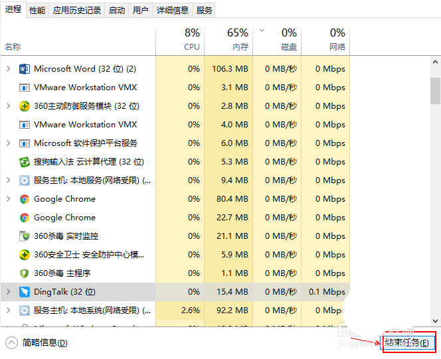Sort by the 内存 column header
This screenshot has height=359, width=441.
[x=228, y=41]
